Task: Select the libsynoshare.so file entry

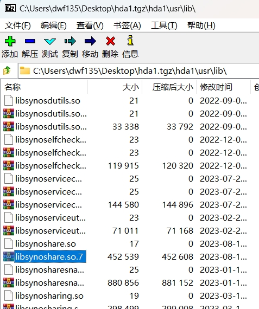Action: point(46,244)
